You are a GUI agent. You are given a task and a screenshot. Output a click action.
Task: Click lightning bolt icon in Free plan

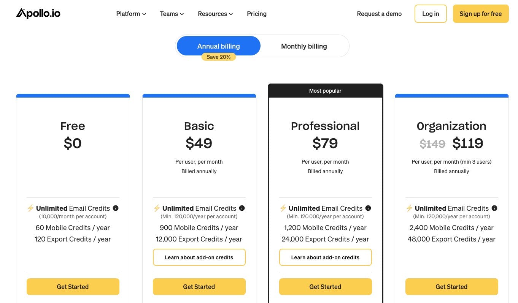point(30,208)
